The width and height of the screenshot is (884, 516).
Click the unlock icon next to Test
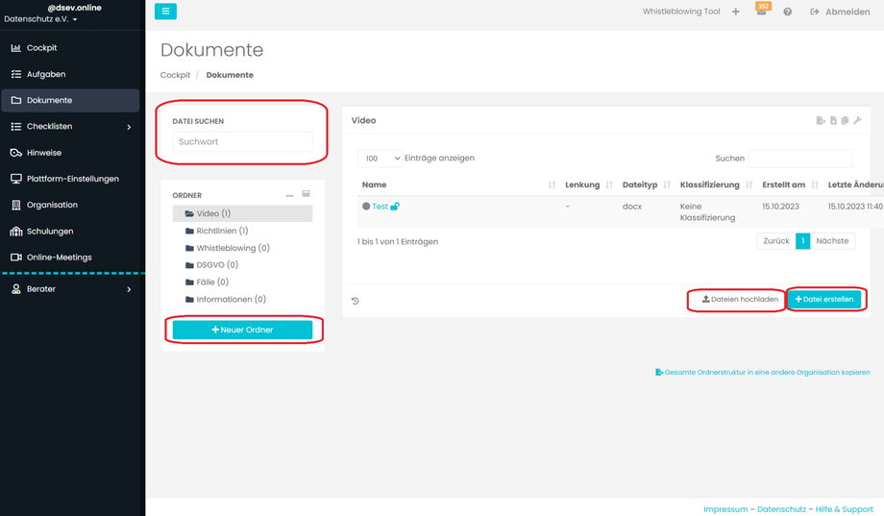395,207
